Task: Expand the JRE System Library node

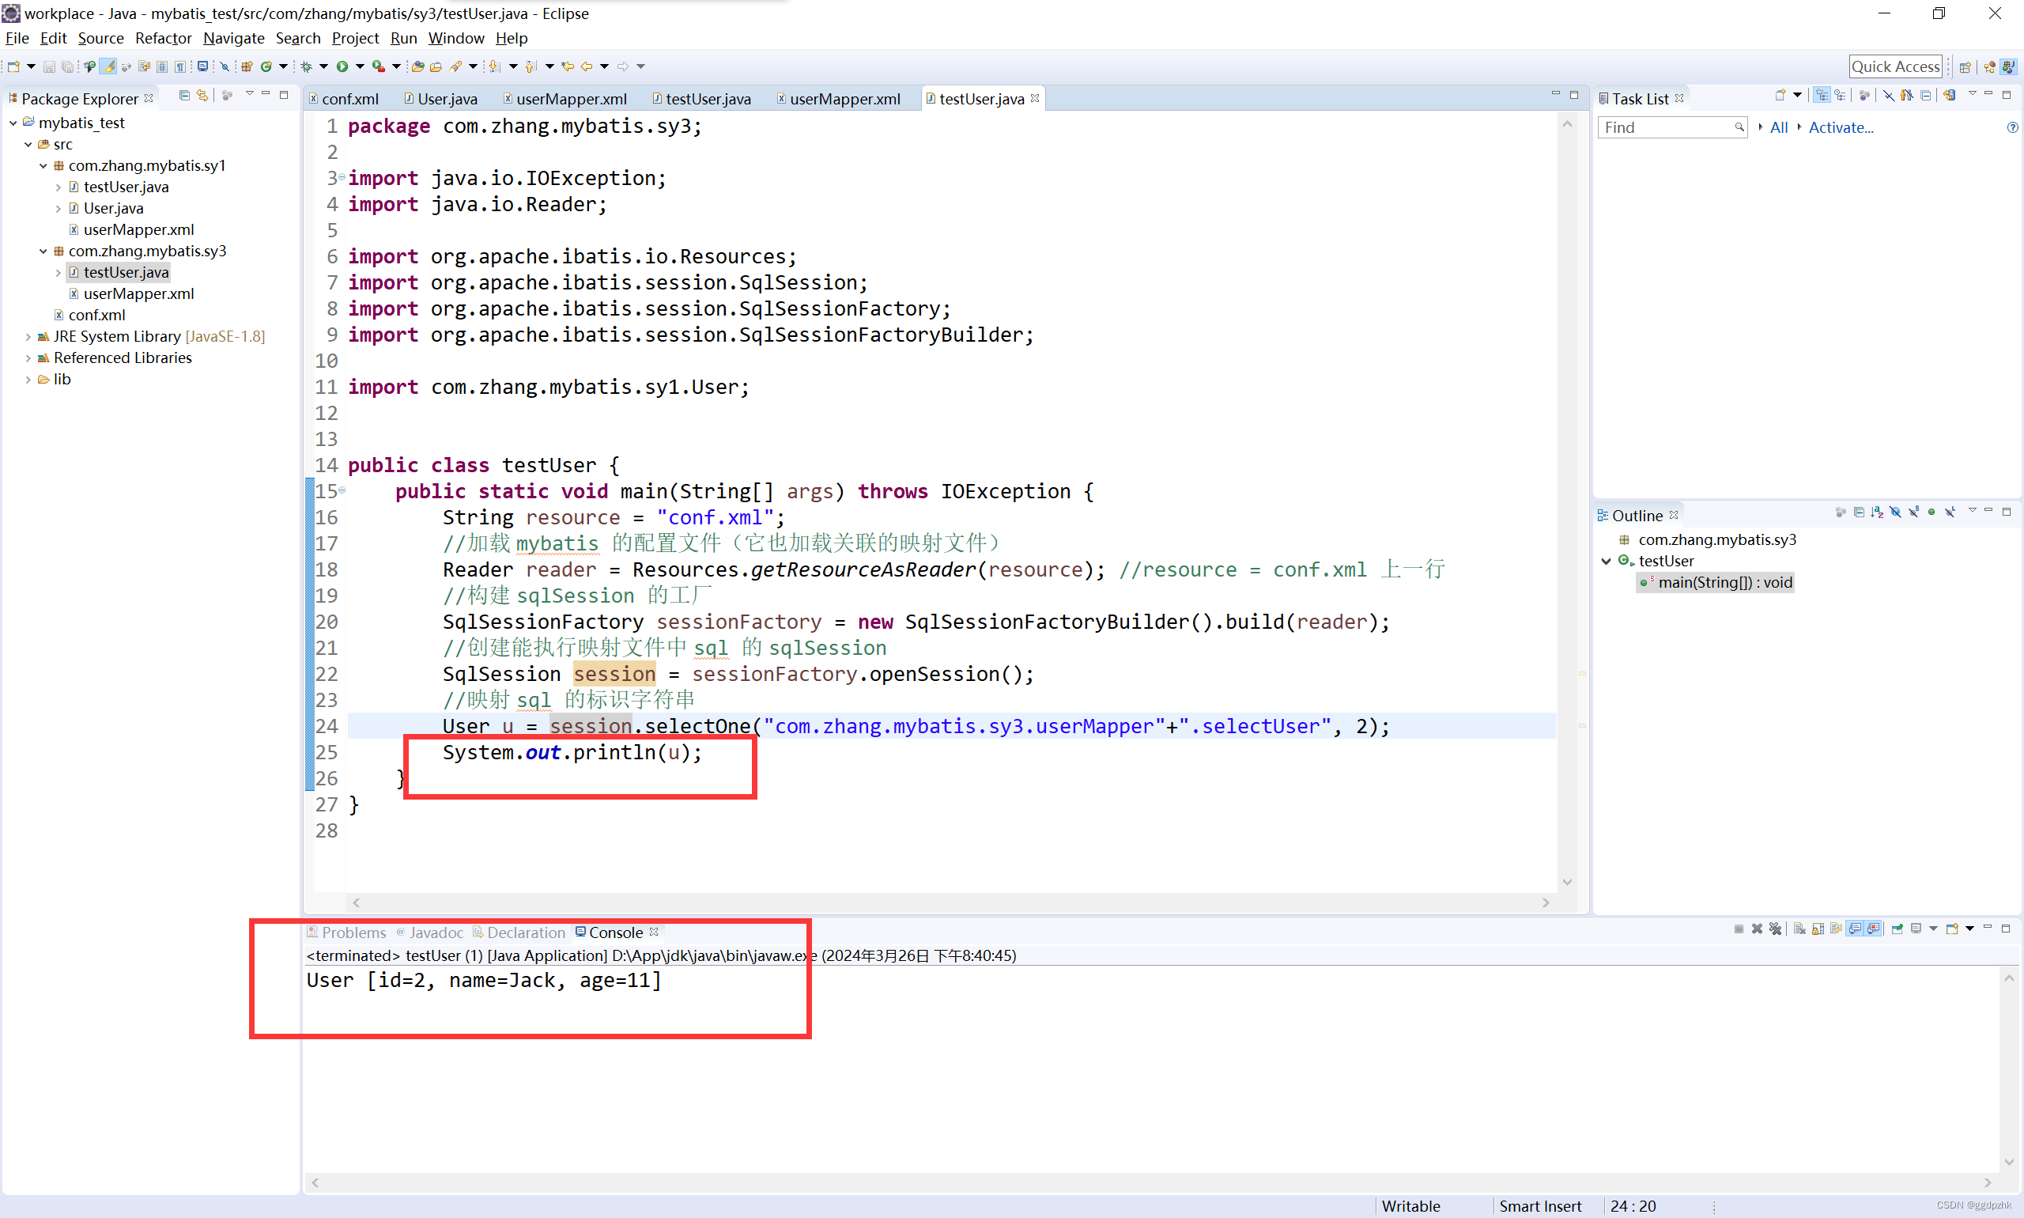Action: [x=28, y=336]
